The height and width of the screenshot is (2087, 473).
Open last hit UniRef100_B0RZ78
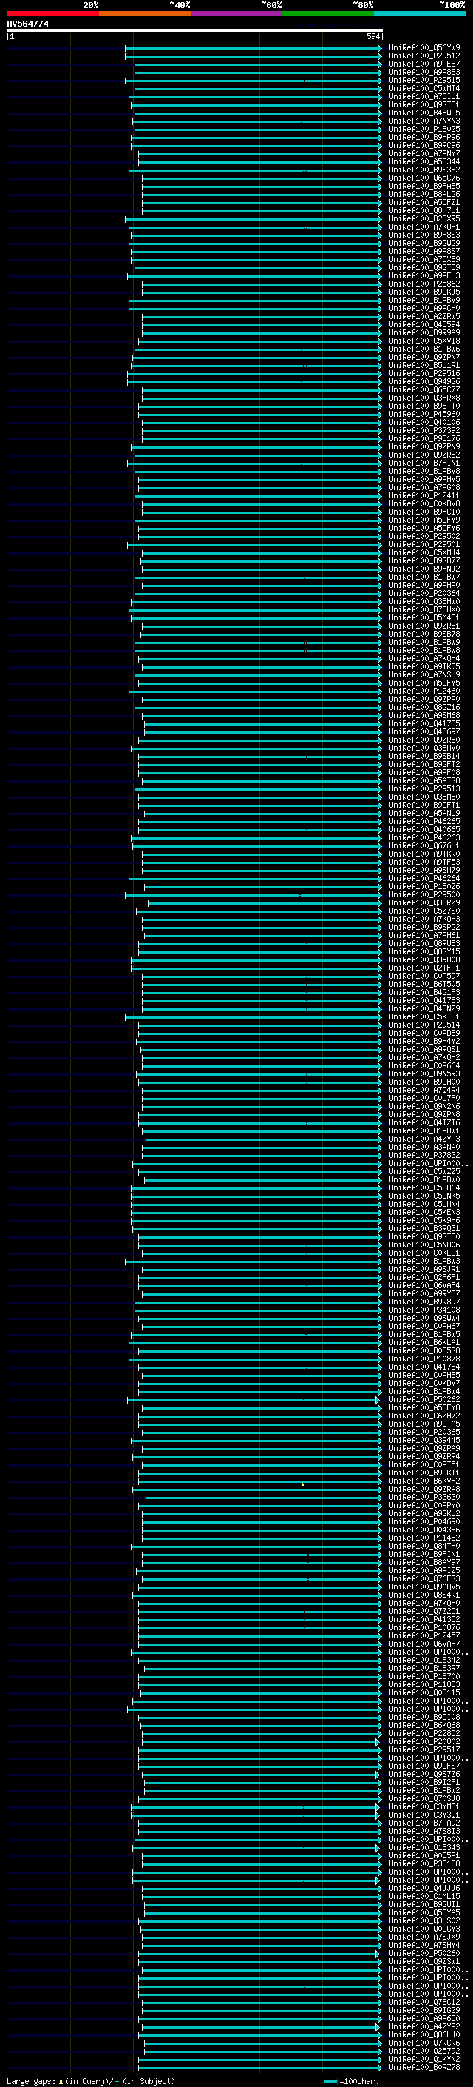pos(424,2067)
